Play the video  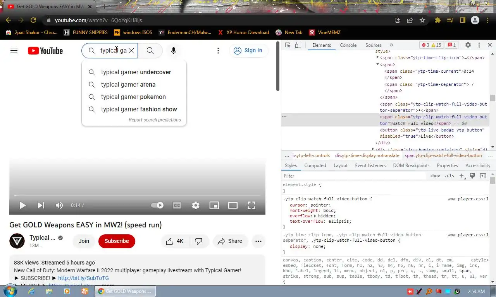[22, 205]
